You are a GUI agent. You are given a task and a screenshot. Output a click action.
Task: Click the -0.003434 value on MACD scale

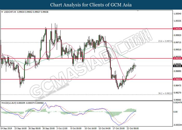[x=177, y=125]
